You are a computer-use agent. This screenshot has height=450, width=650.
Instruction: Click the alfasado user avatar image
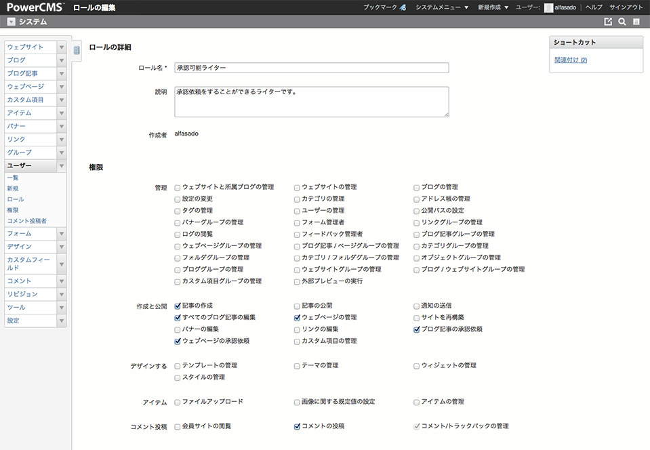click(548, 7)
